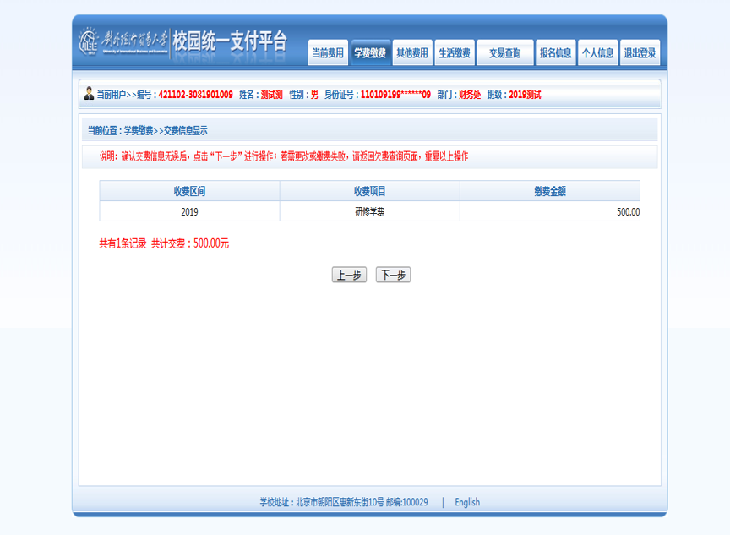Click the department value 财务处
Viewport: 730px width, 535px height.
(x=470, y=95)
